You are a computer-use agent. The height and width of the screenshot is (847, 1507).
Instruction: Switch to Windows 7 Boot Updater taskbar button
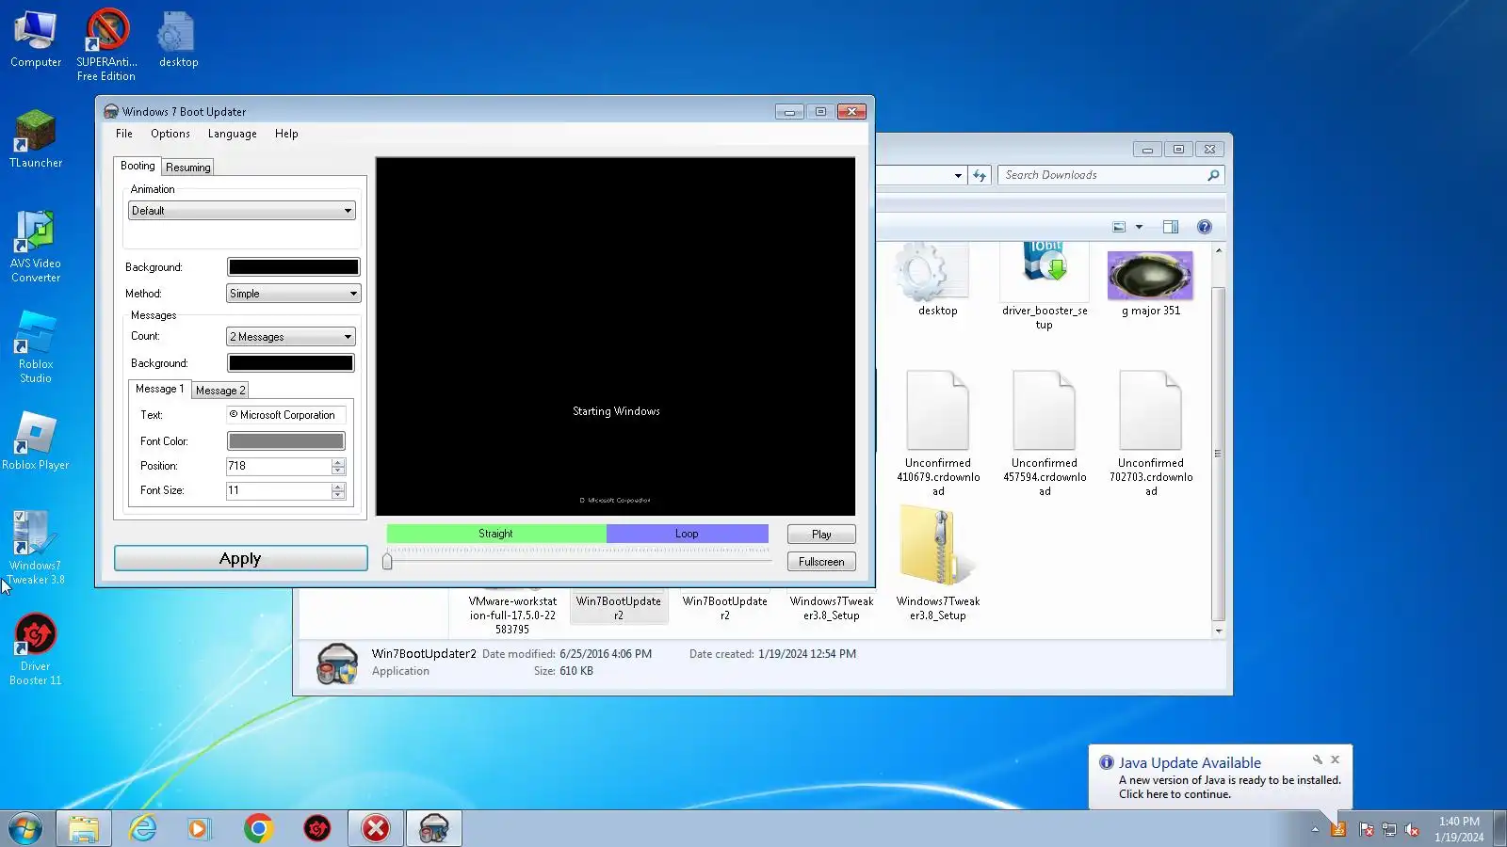434,829
